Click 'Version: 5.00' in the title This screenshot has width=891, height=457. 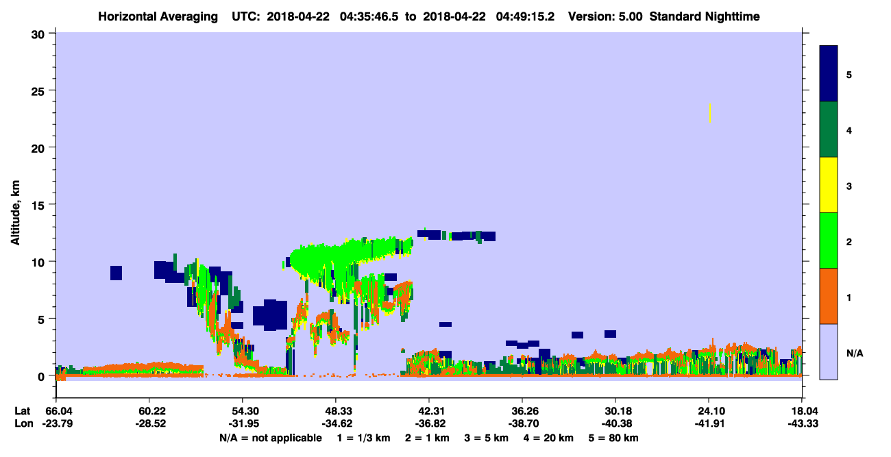(606, 16)
